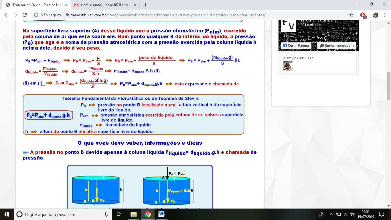Click the 'Teorema Fundamental da Hidrostática' heading text

pyautogui.click(x=131, y=99)
